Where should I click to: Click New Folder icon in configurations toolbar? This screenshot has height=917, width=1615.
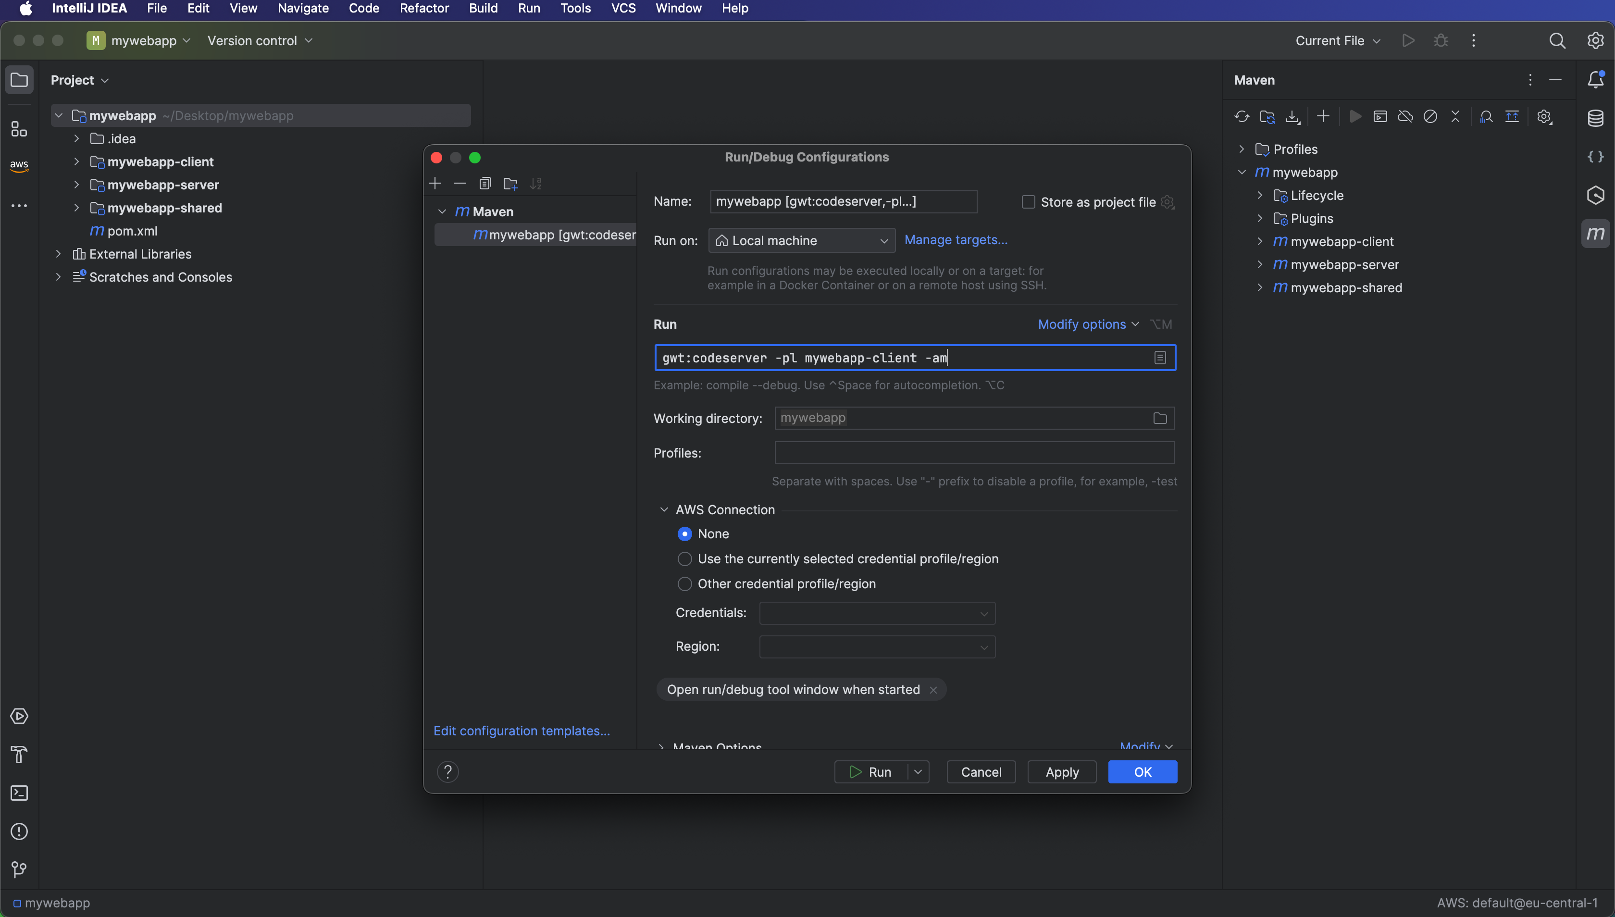click(x=510, y=183)
